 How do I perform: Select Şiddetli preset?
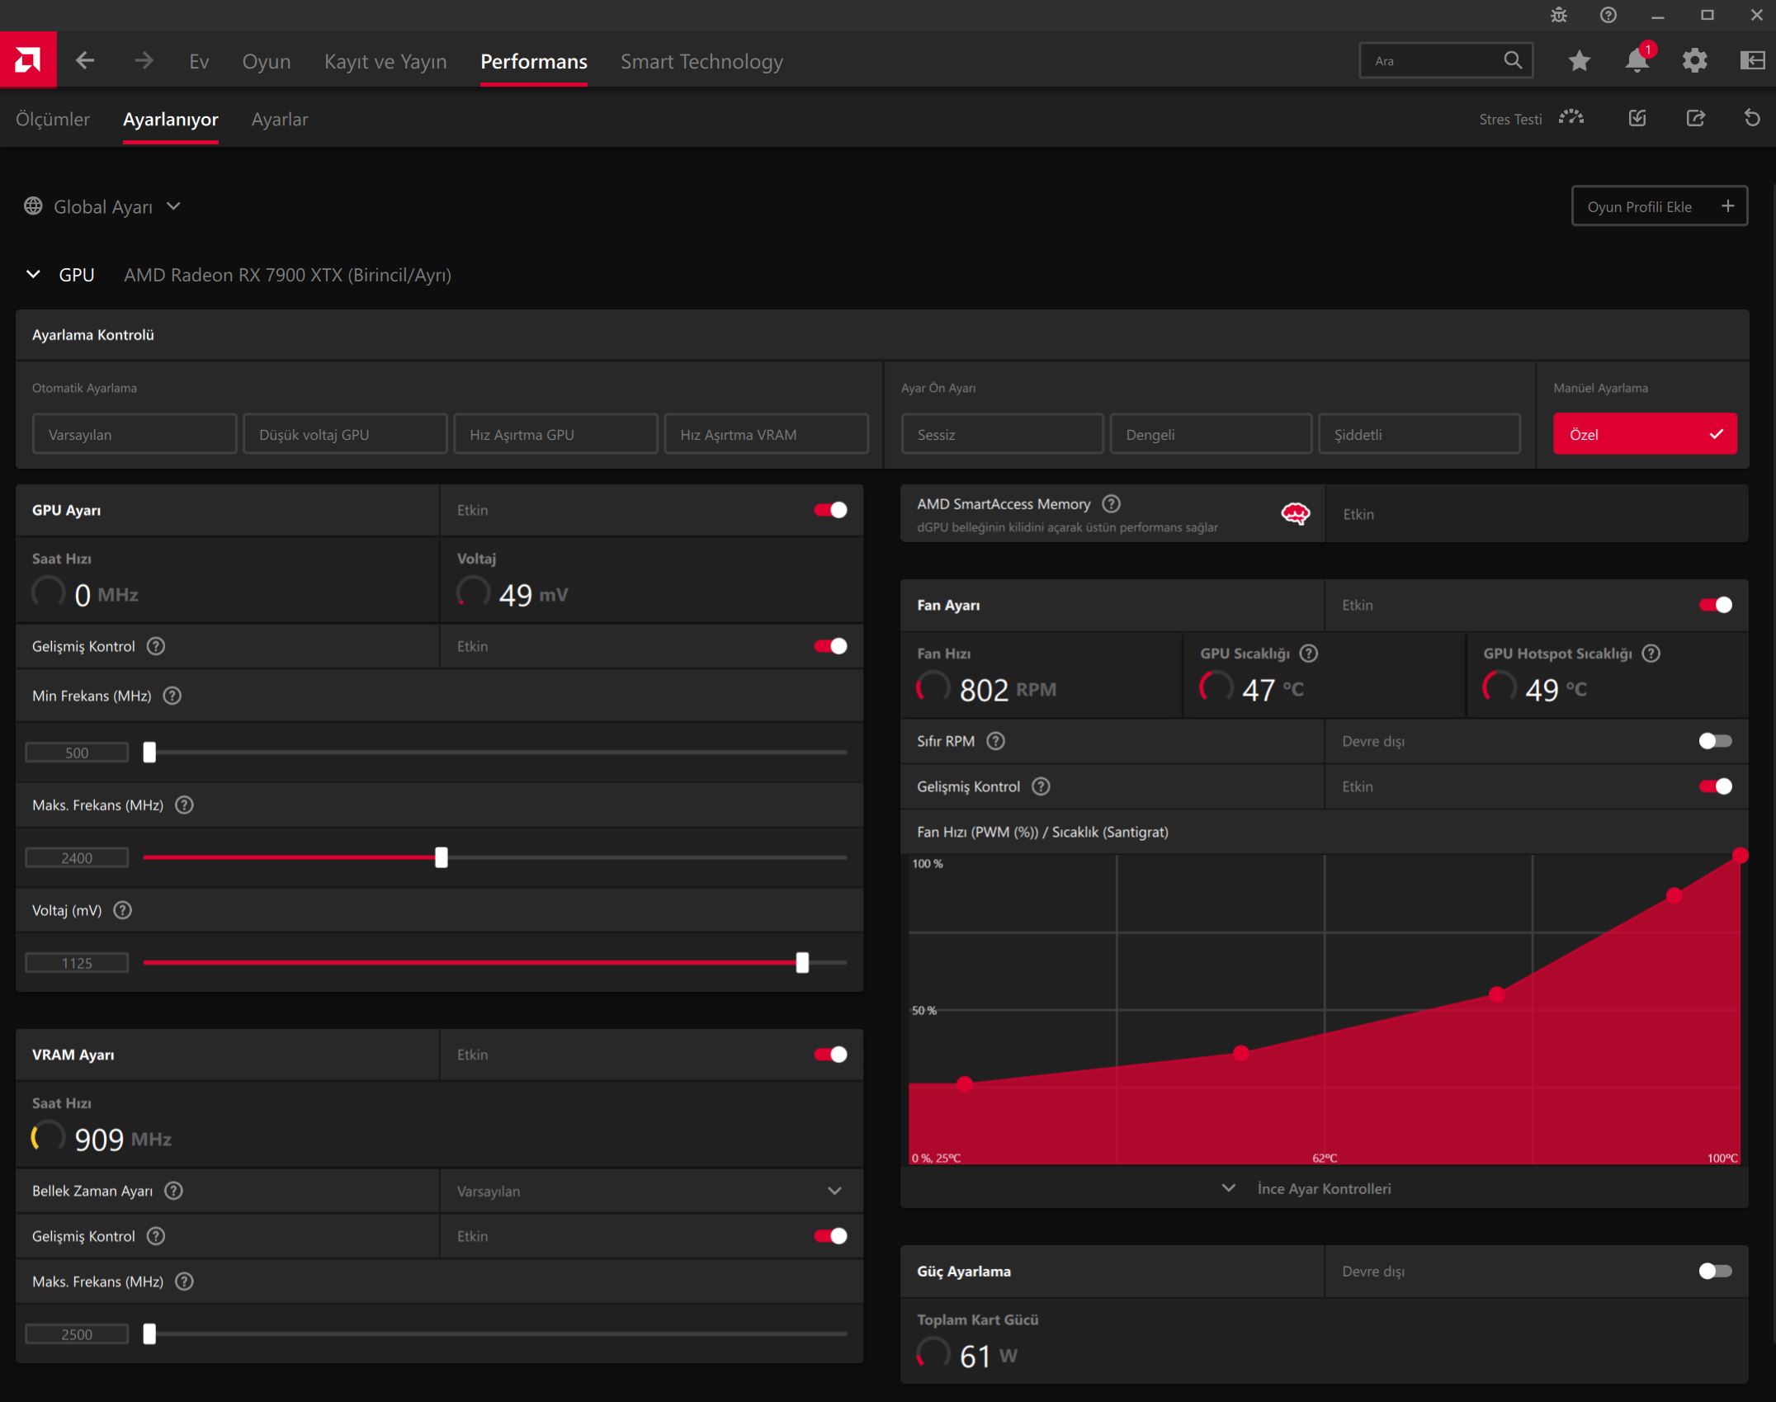[x=1419, y=434]
